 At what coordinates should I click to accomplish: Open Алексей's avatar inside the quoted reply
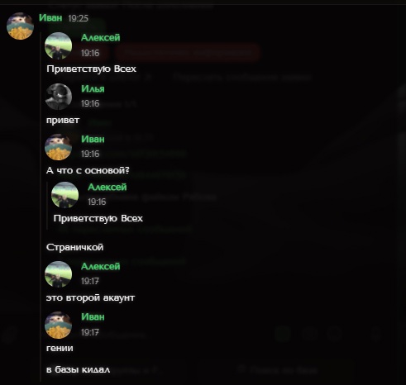64,195
